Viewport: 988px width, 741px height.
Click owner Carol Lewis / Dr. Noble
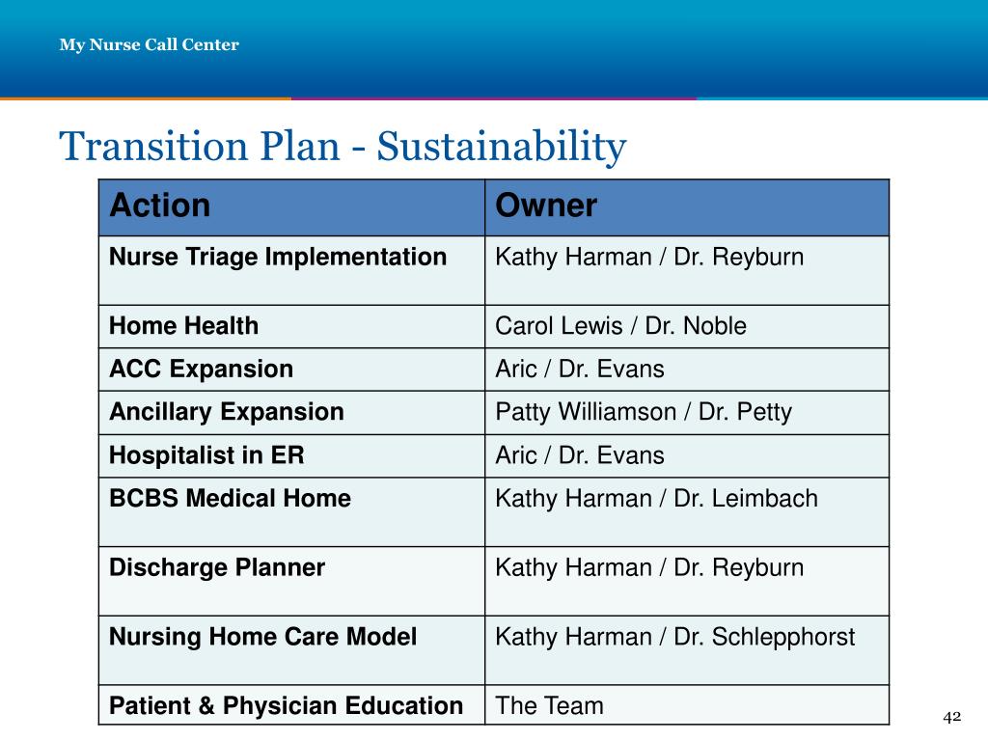pyautogui.click(x=620, y=326)
